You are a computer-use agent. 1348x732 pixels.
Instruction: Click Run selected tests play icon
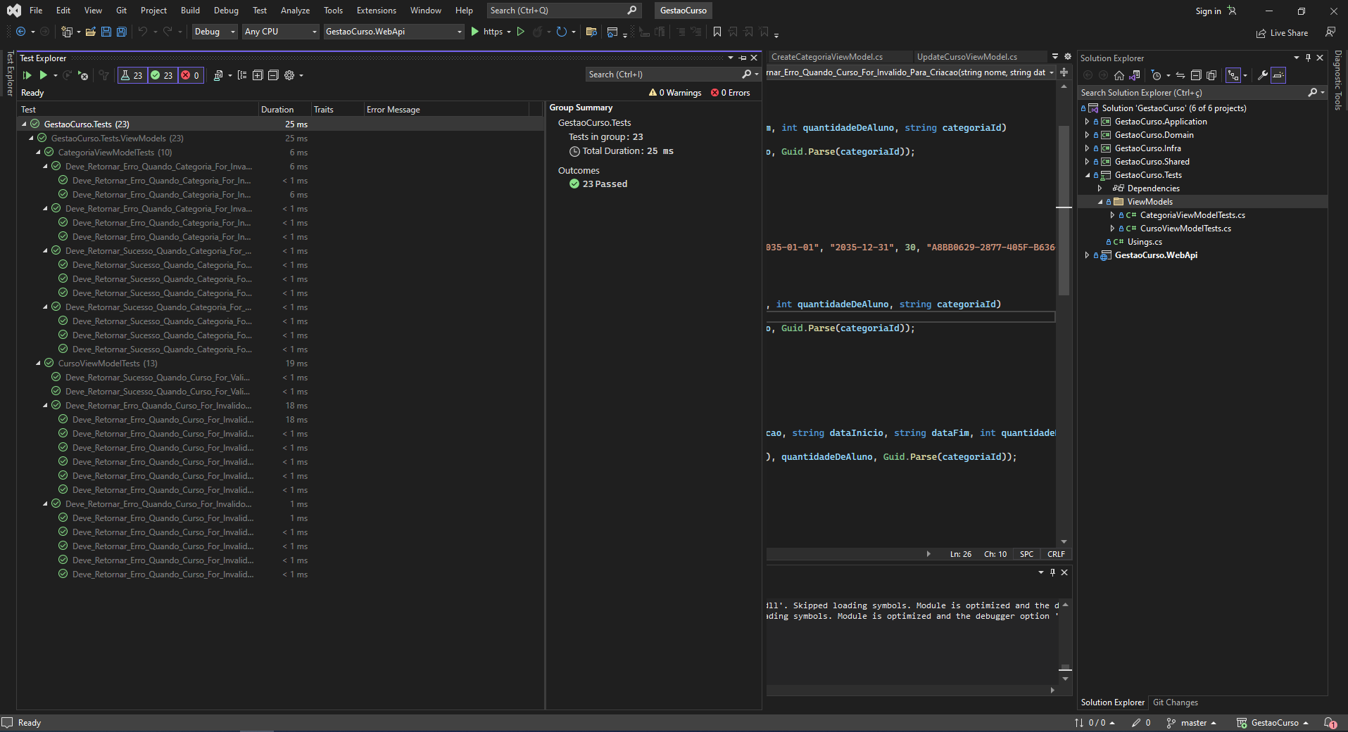[43, 75]
